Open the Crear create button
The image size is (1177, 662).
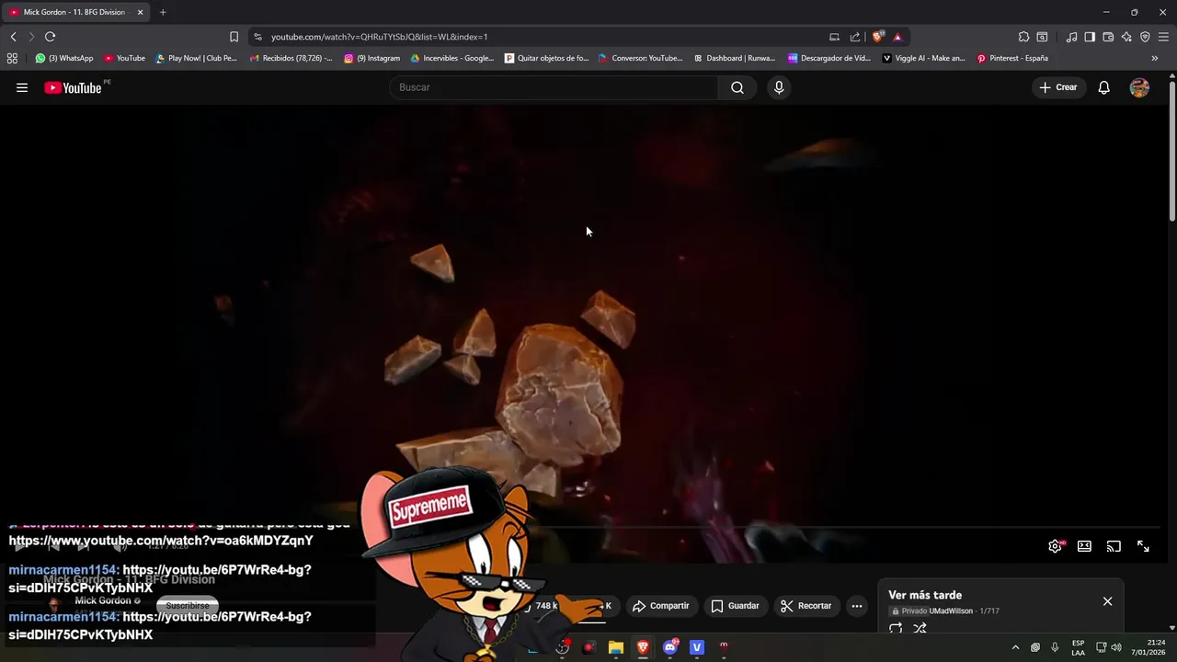[x=1057, y=87]
